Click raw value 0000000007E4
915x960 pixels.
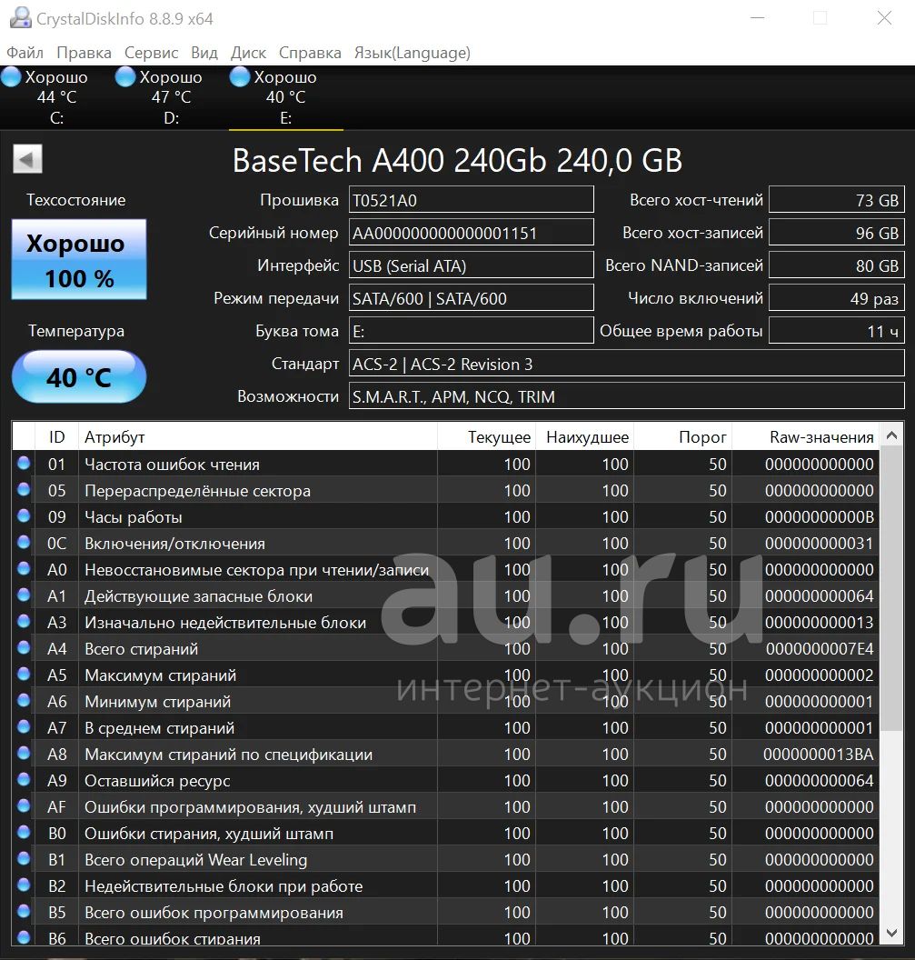820,649
